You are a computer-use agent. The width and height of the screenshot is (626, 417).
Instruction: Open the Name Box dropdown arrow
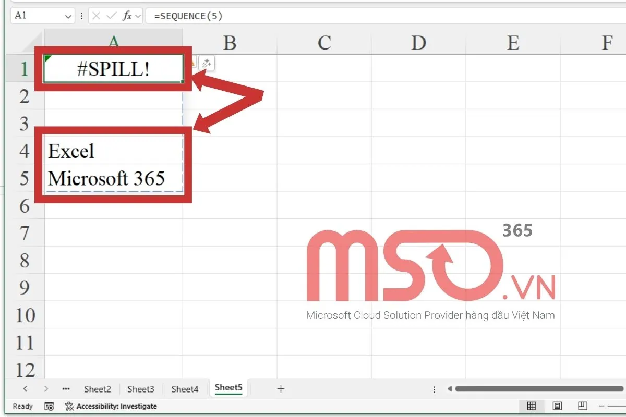68,15
